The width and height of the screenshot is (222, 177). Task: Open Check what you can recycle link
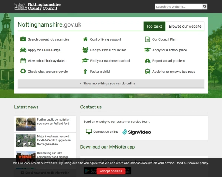pos(48,72)
